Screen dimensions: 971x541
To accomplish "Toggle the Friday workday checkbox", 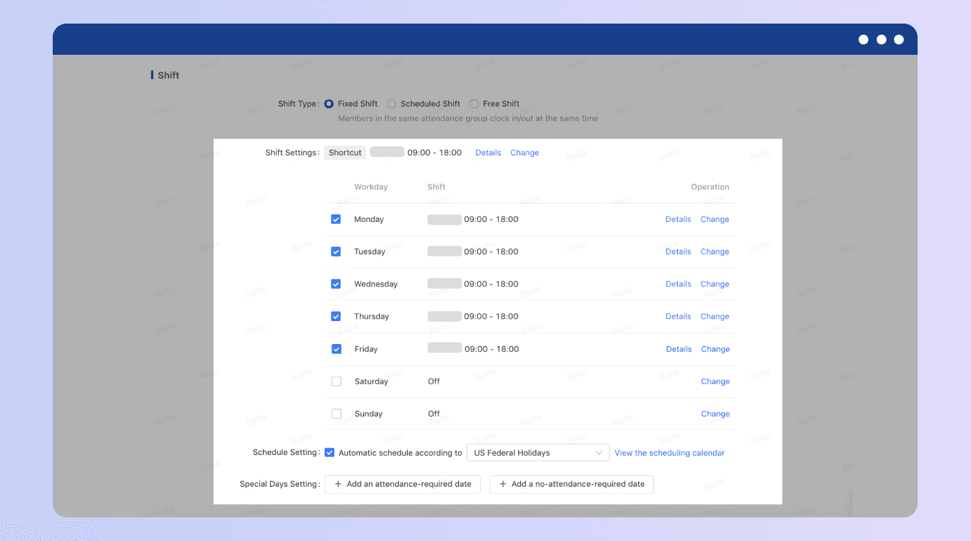I will click(x=336, y=349).
